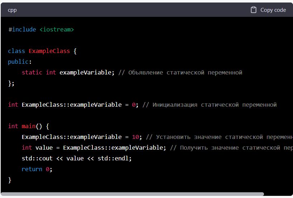Click the ExampleClass class name

pos(49,51)
